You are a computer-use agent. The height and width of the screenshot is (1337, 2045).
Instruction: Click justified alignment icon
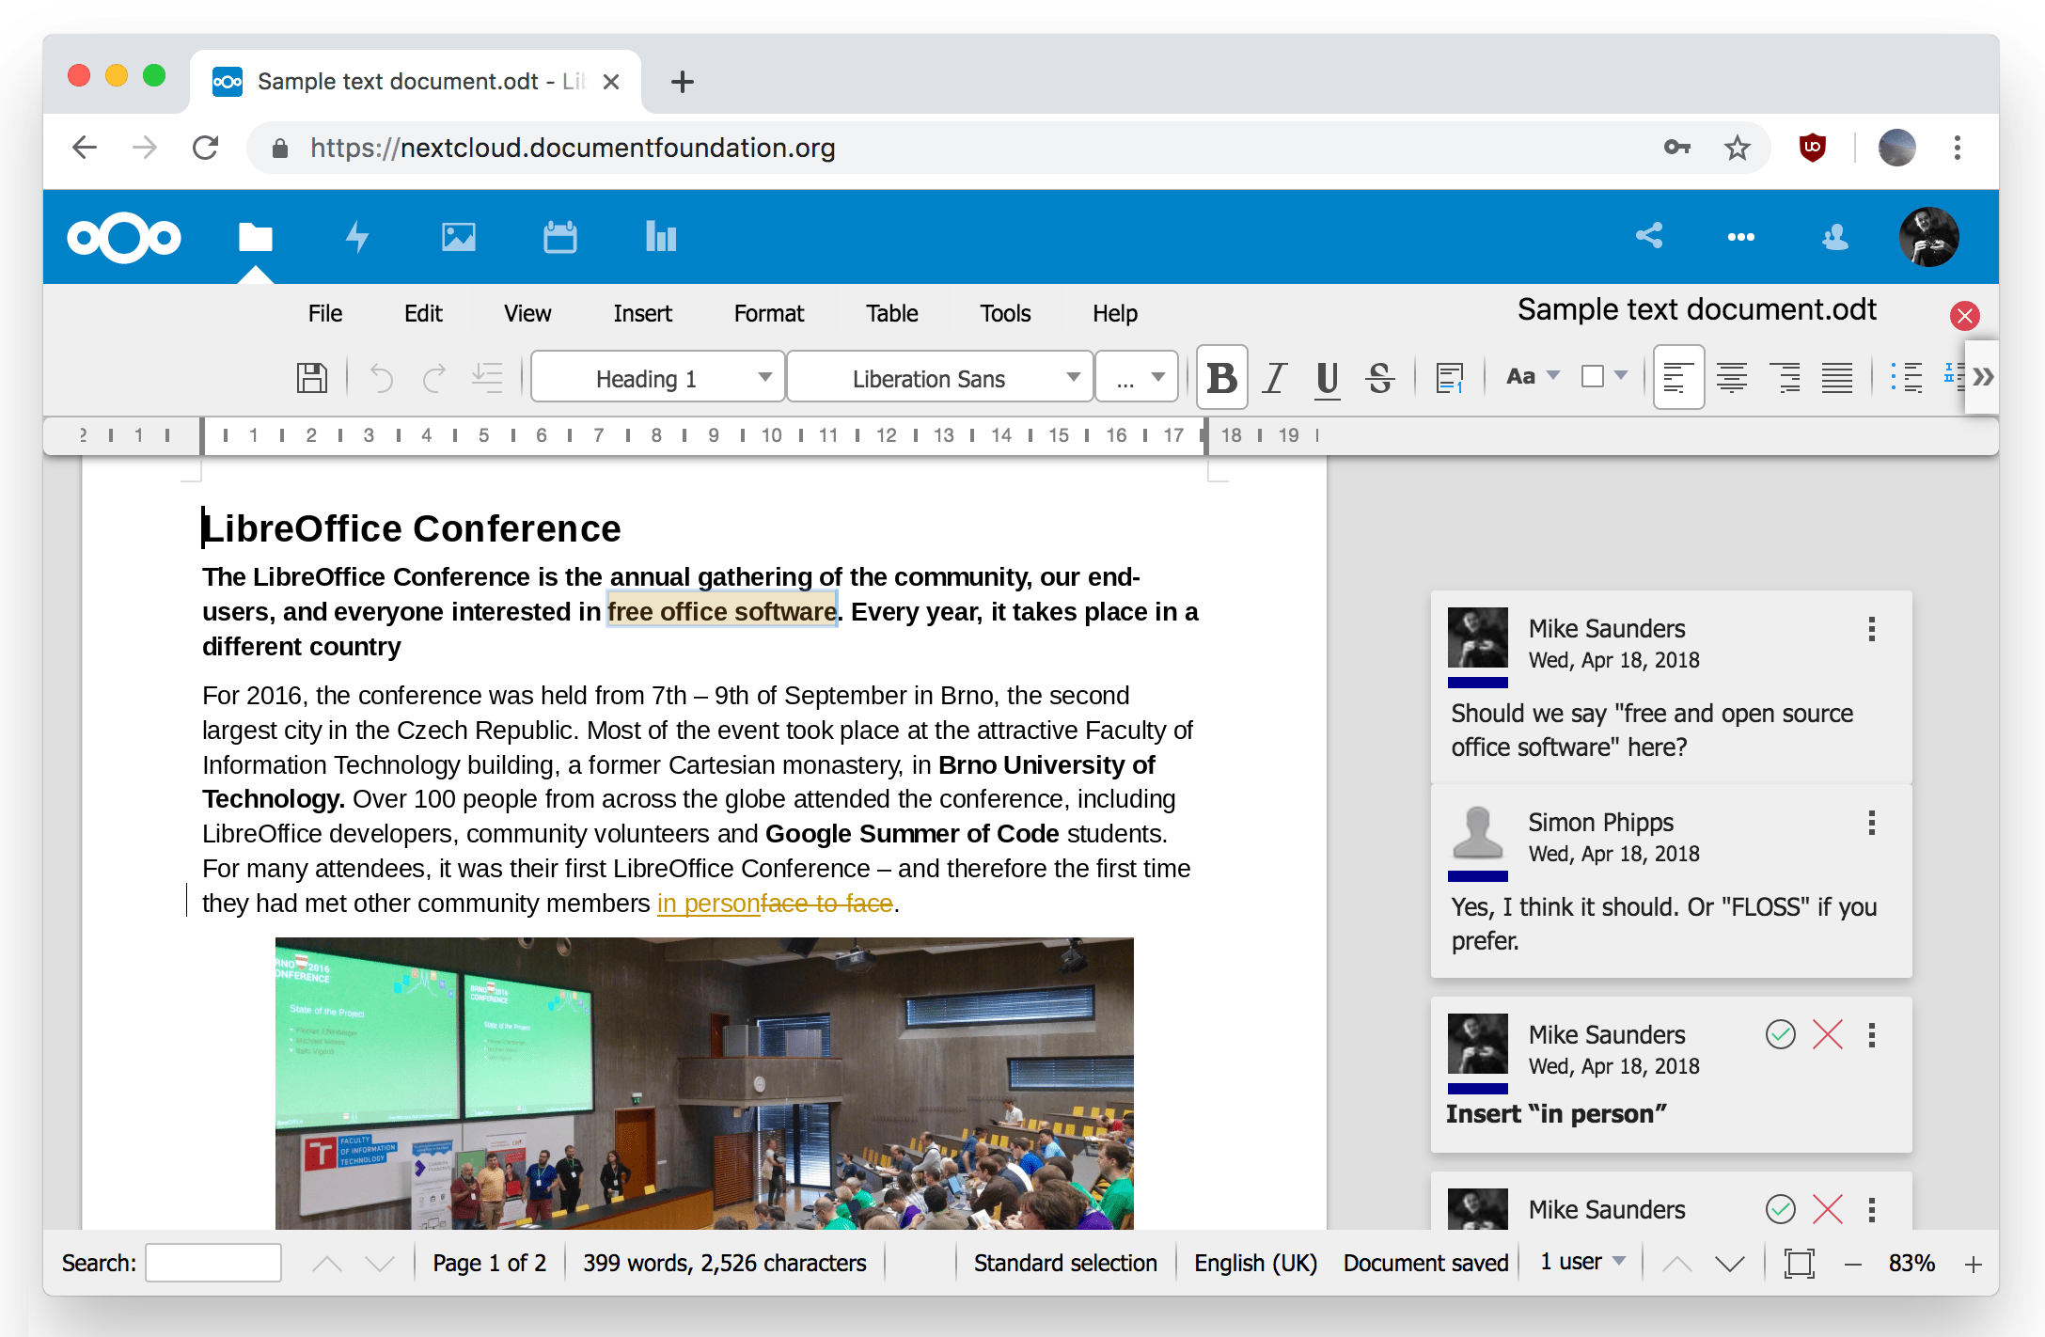1836,378
